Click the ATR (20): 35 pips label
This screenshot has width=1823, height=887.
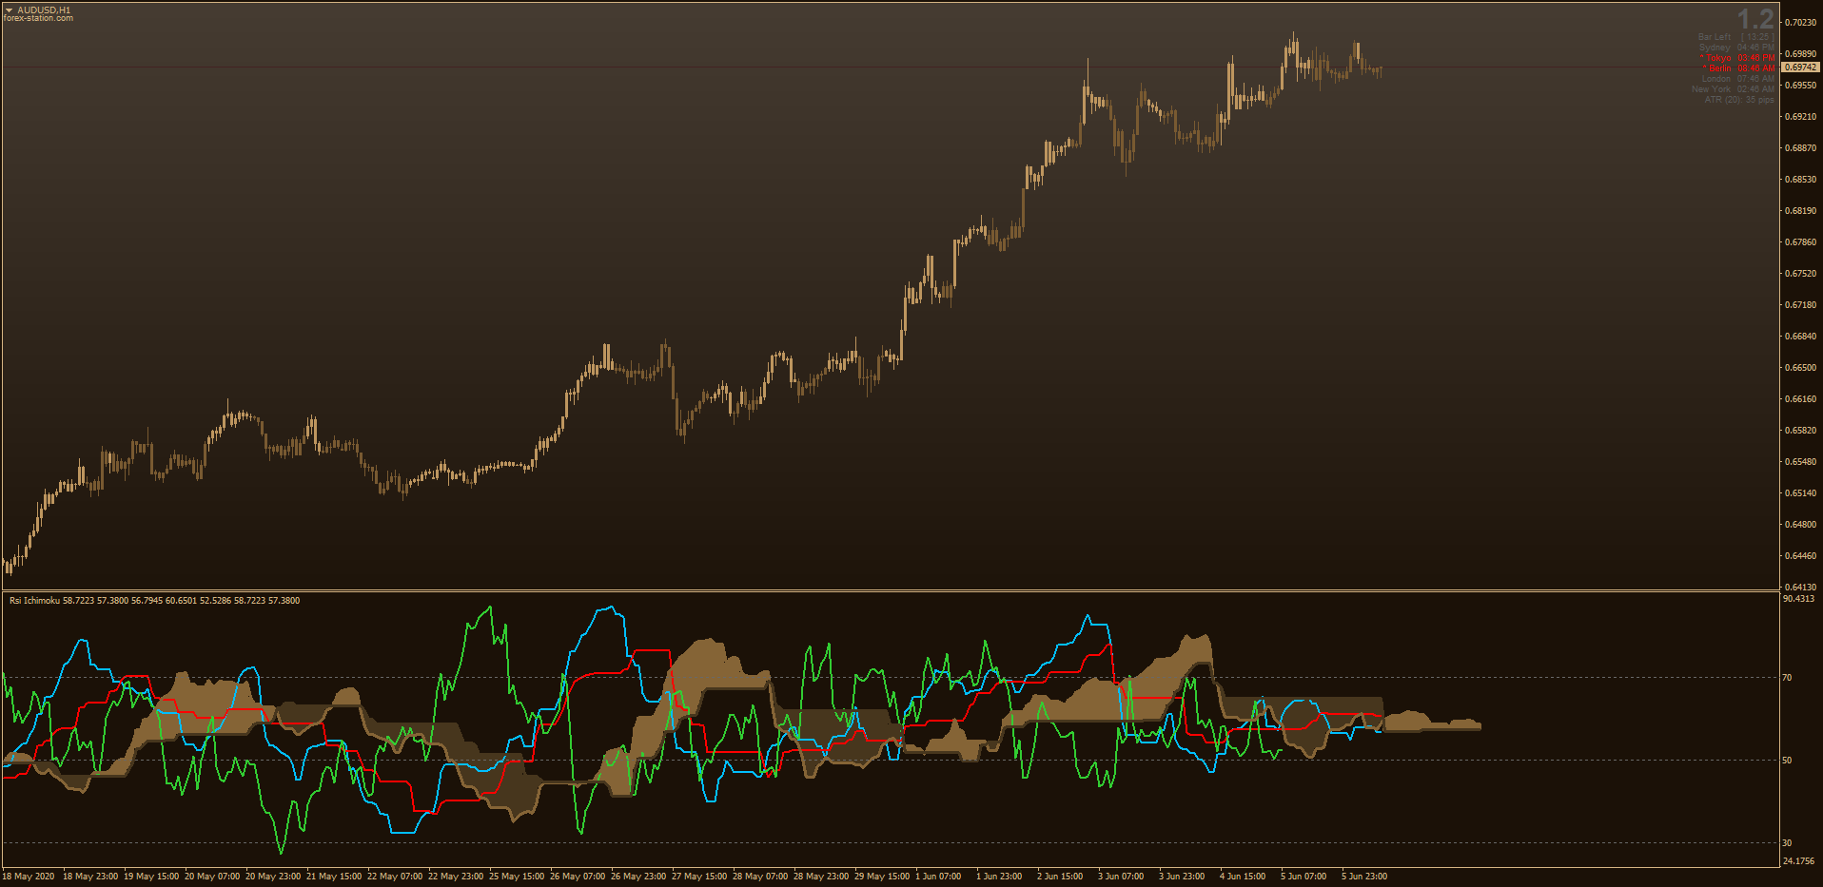coord(1739,100)
